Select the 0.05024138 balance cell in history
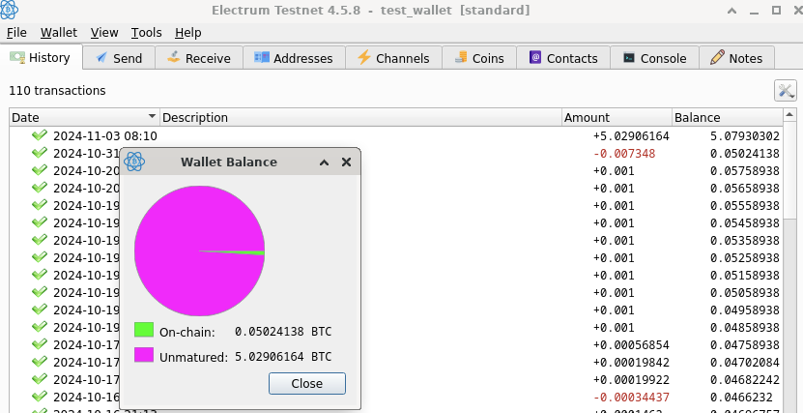Viewport: 803px width, 413px height. point(745,154)
